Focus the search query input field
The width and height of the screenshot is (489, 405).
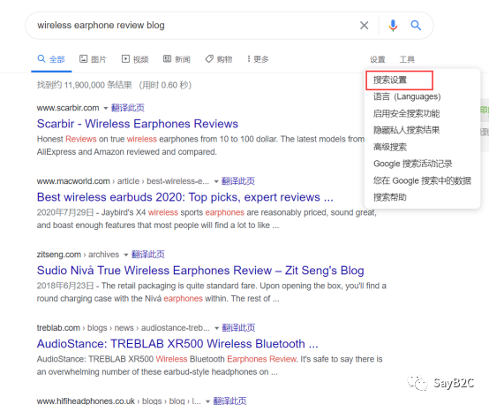[x=193, y=26]
